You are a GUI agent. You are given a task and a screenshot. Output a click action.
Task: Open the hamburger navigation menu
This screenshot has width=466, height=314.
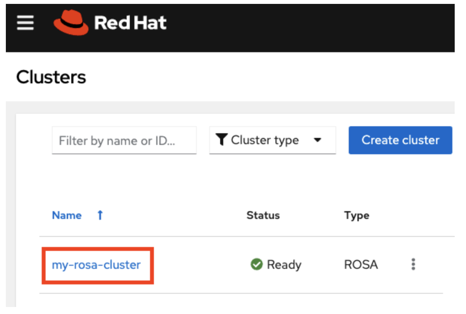click(25, 23)
